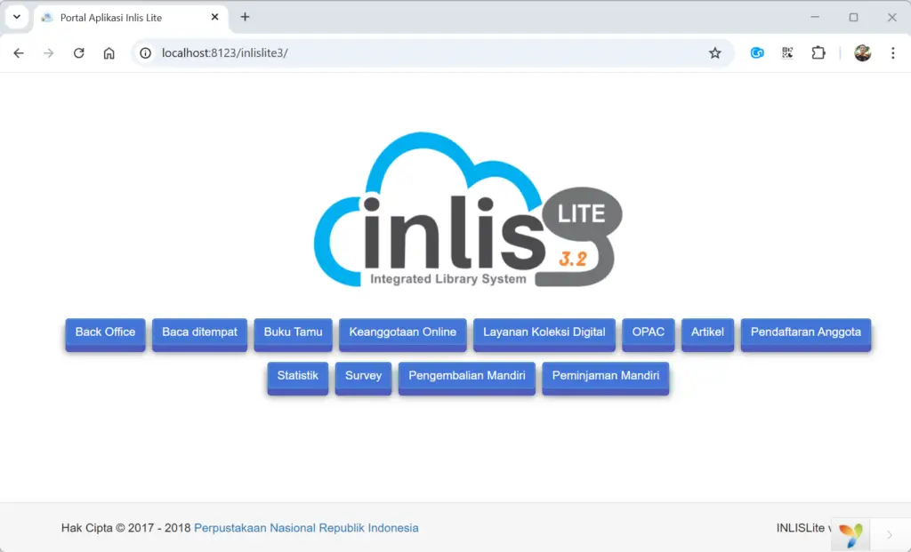Close the Portal Aplikasi Inlis Lite tab
The width and height of the screenshot is (911, 552).
pyautogui.click(x=214, y=17)
